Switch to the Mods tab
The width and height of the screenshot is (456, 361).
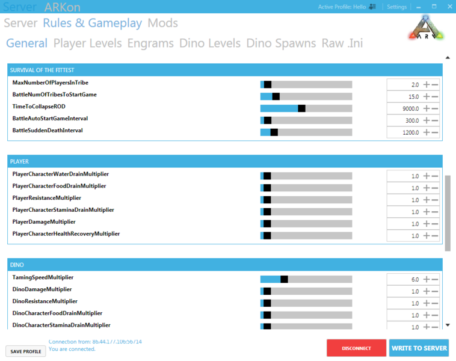(x=162, y=23)
